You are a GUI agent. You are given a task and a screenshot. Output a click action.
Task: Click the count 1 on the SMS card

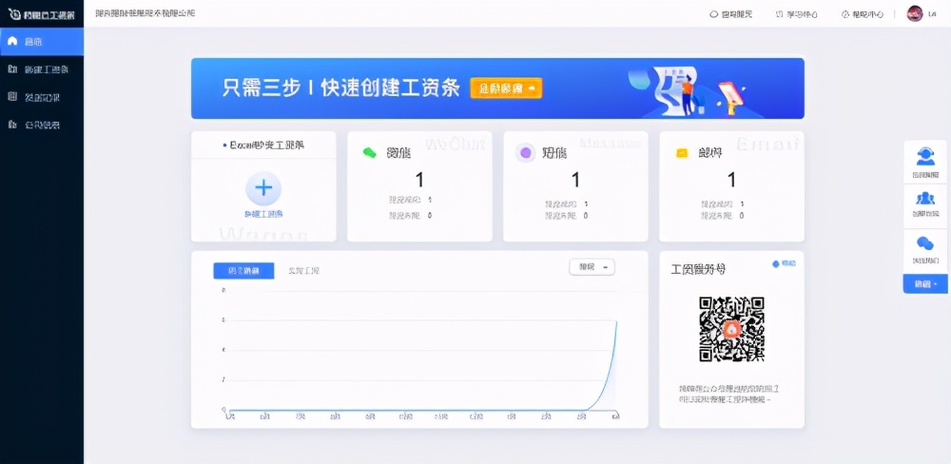click(575, 180)
